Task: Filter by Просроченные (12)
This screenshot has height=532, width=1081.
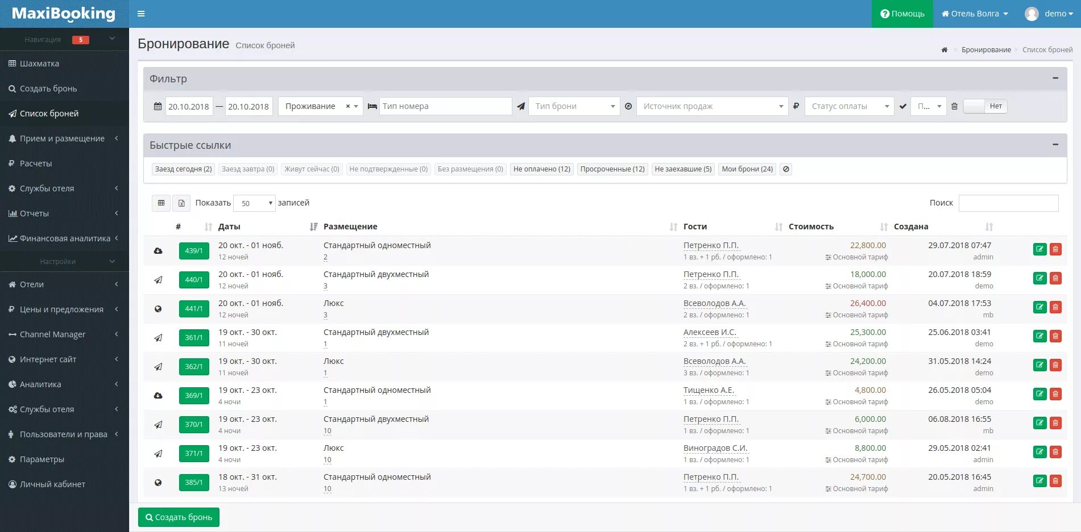Action: (612, 169)
